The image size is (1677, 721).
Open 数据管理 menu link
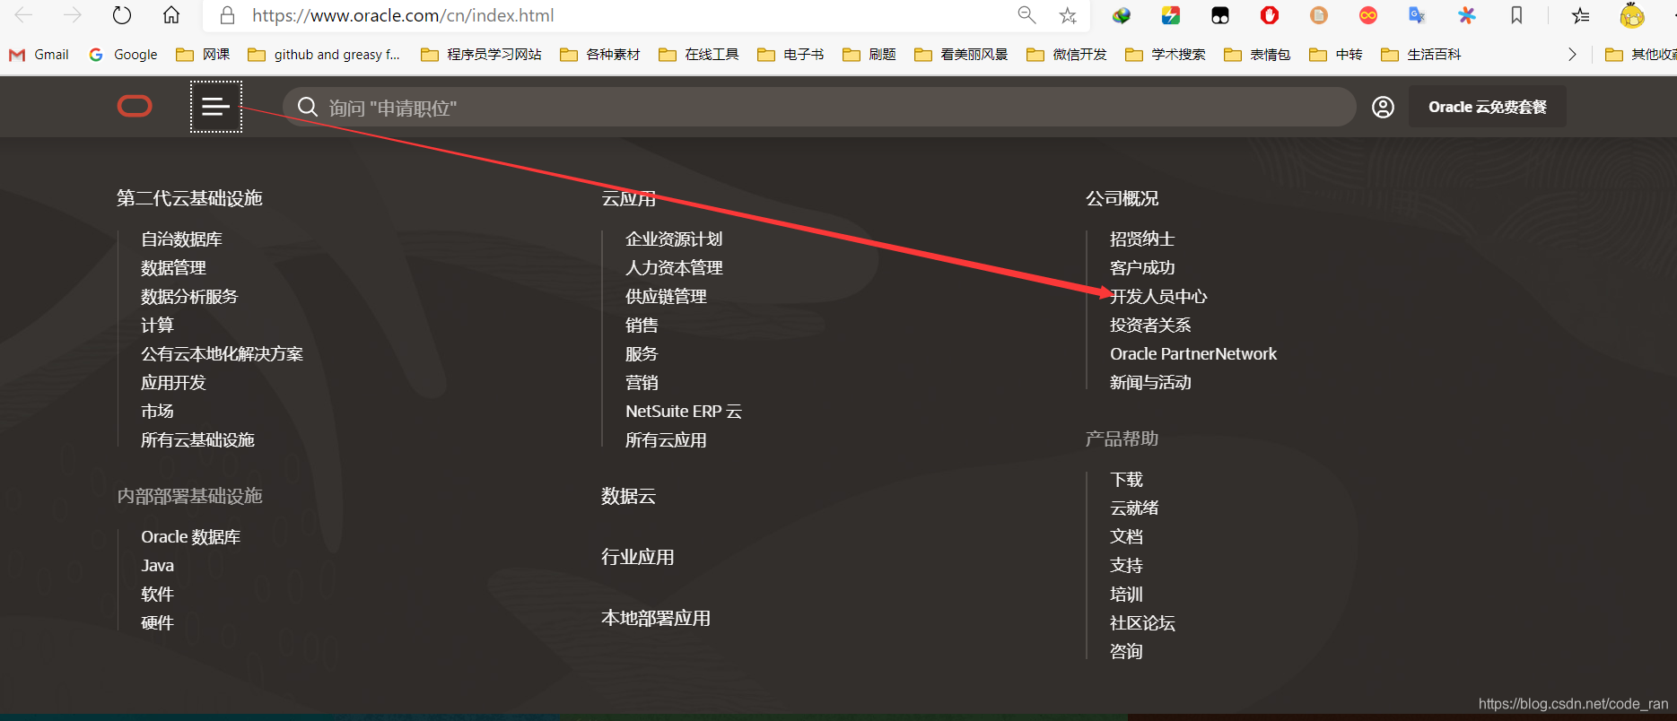[x=173, y=268]
